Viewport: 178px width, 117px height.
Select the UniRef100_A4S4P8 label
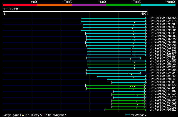pyautogui.click(x=163, y=88)
